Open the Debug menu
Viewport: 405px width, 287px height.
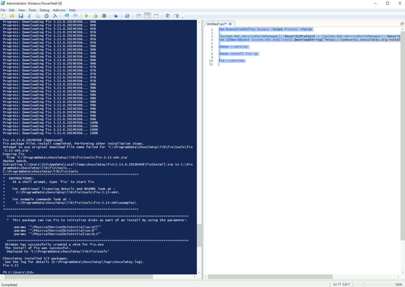[44, 10]
